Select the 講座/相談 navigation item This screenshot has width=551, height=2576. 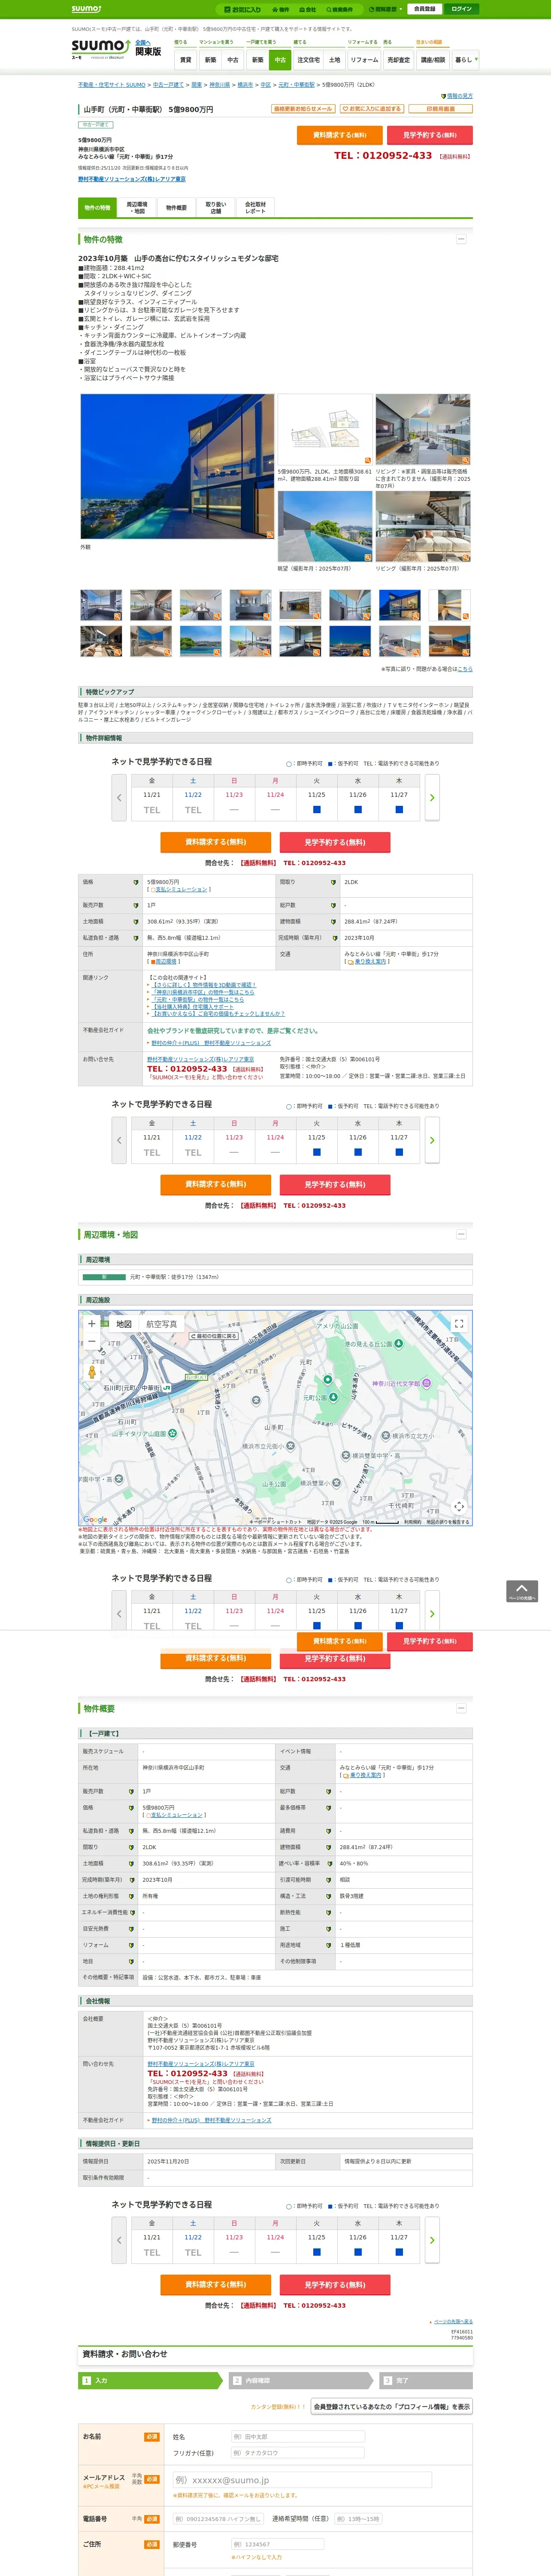(x=433, y=60)
